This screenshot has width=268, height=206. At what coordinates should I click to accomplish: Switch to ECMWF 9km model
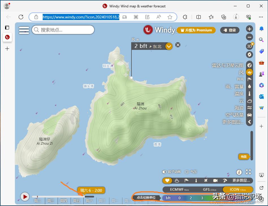tap(180, 190)
